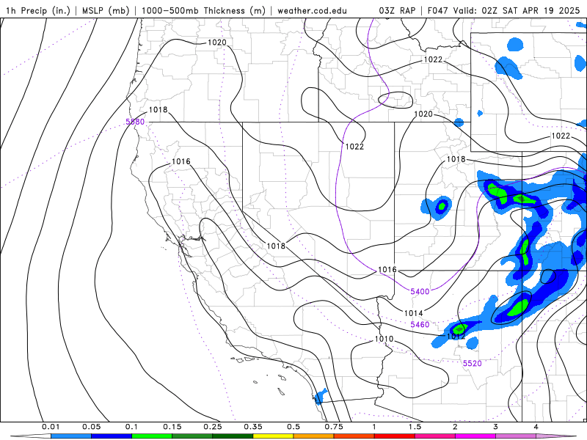Viewport: 587px width, 440px height.
Task: Click the 0.35 legend value
Action: (253, 427)
